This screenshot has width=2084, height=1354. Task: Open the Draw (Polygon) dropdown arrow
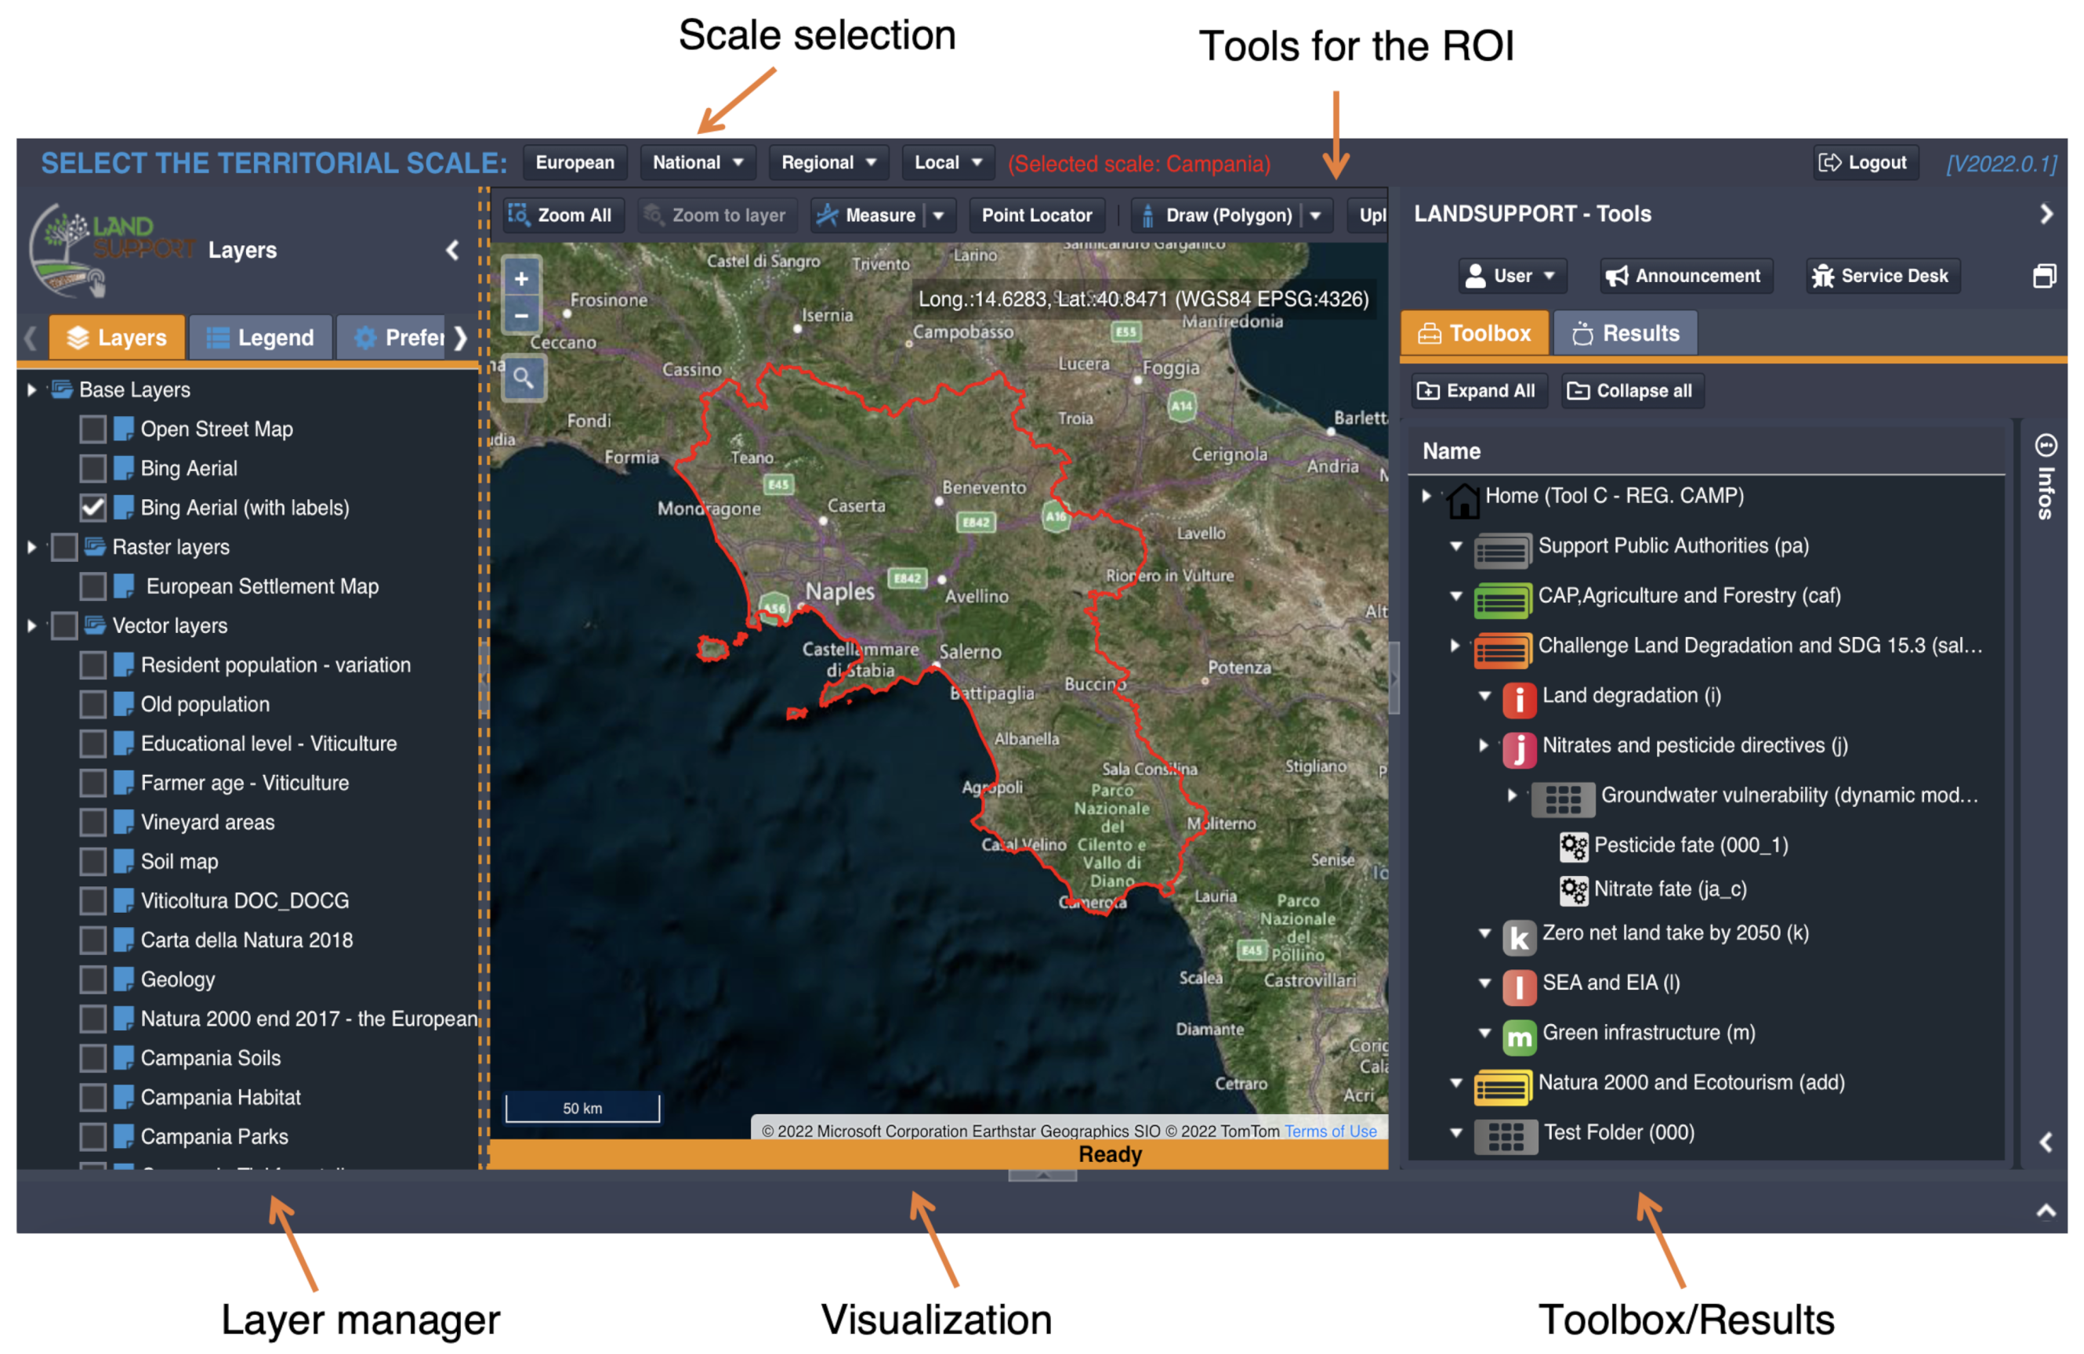[1315, 215]
